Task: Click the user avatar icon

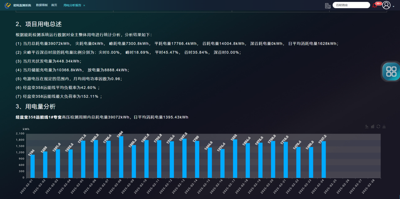Action: point(386,5)
